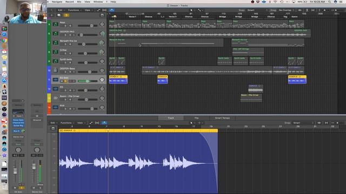The image size is (346, 194).
Task: Adjust EG Solo track green volume slider
Action: coord(88,81)
